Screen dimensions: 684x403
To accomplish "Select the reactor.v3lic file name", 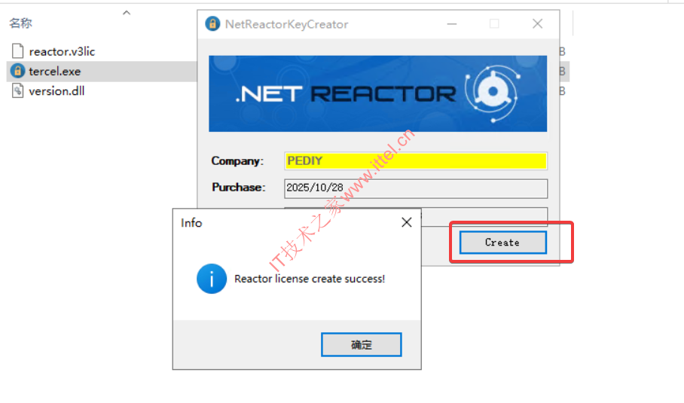I will pos(62,51).
